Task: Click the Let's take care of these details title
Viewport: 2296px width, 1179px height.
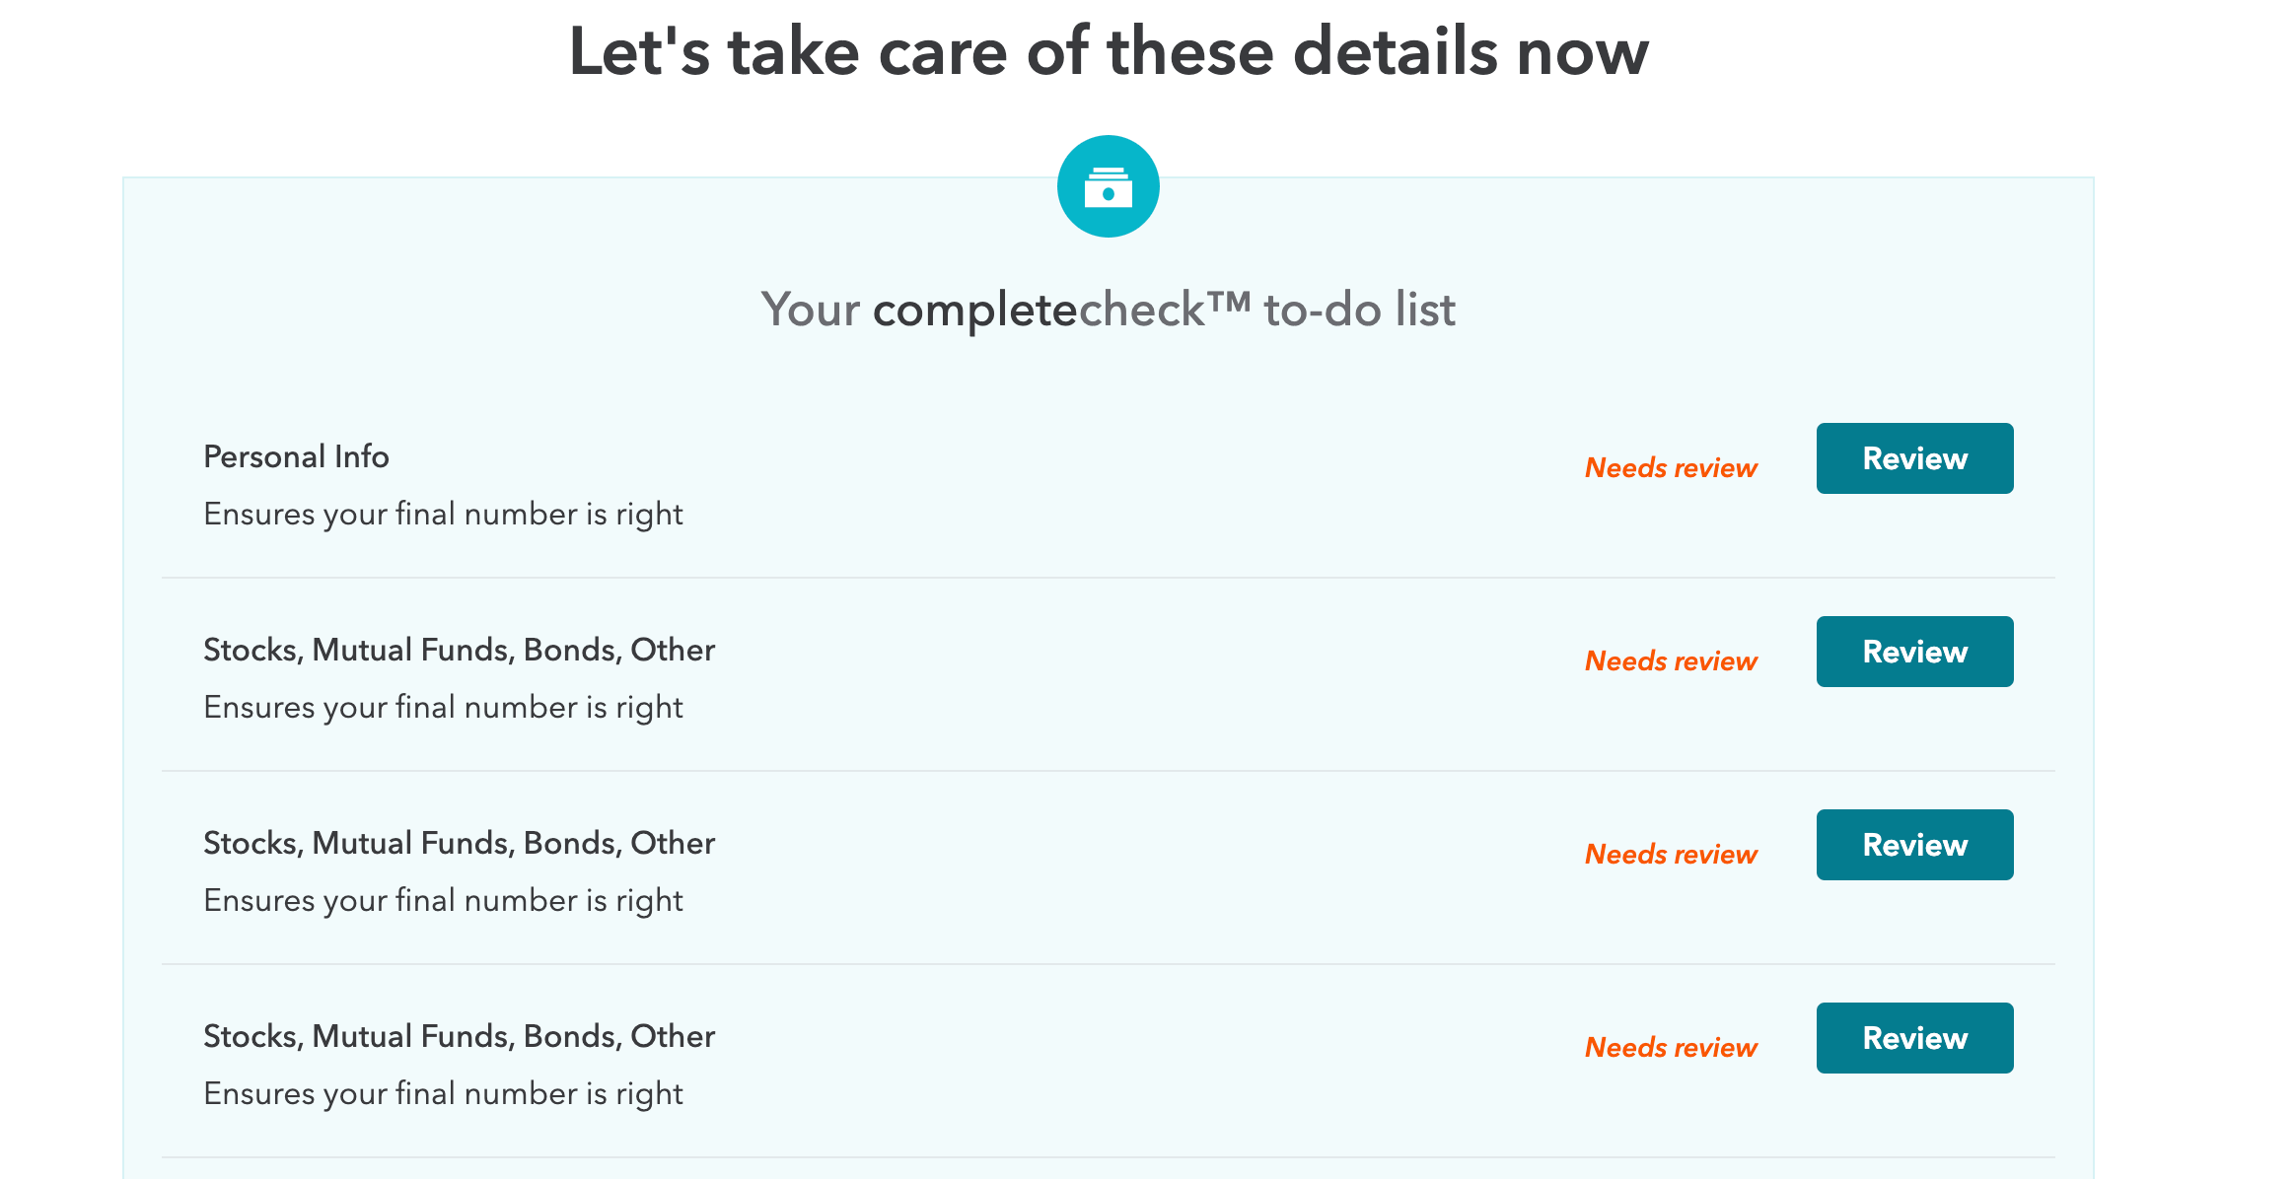Action: pos(1108,51)
